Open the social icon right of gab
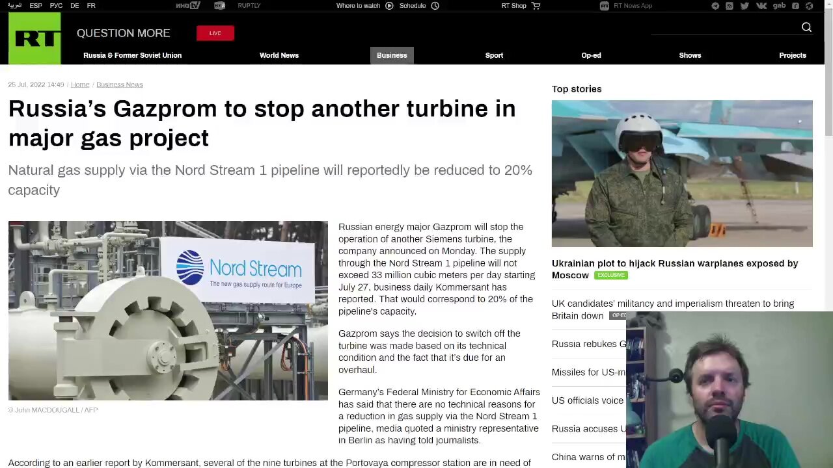The height and width of the screenshot is (468, 833). pos(795,6)
